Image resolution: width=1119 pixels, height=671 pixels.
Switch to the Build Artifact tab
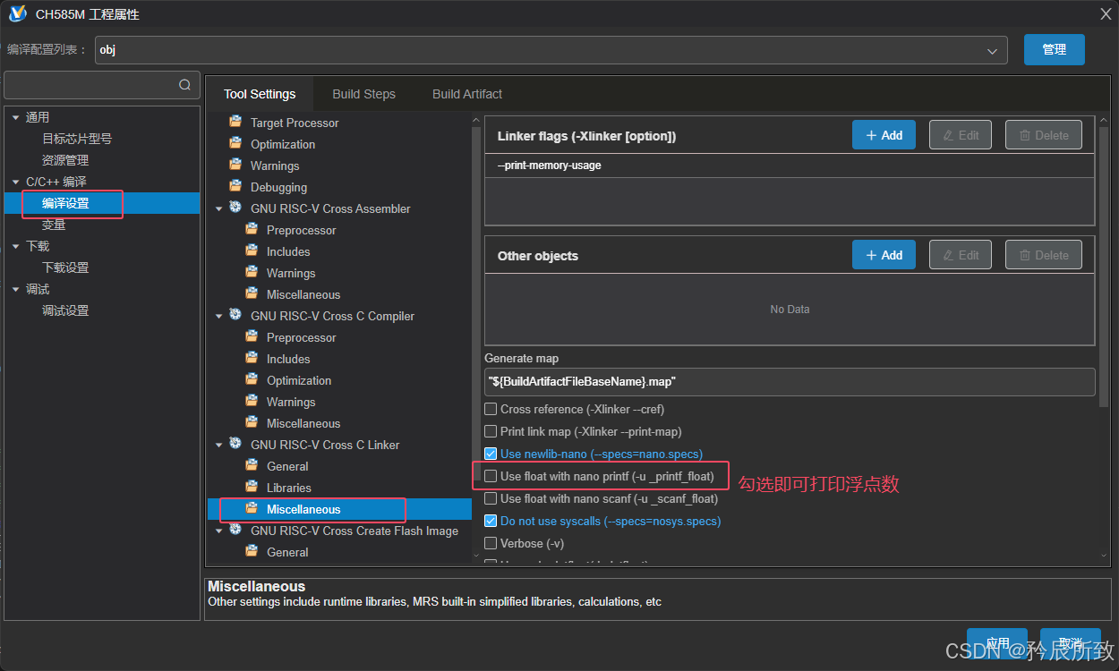467,94
